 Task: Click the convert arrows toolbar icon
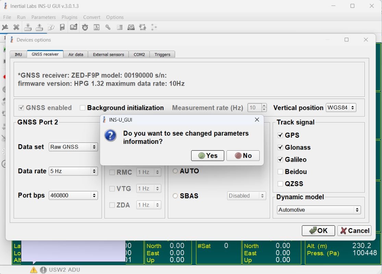(x=142, y=27)
